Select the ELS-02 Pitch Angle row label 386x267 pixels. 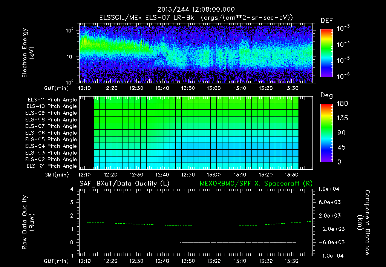click(x=51, y=160)
